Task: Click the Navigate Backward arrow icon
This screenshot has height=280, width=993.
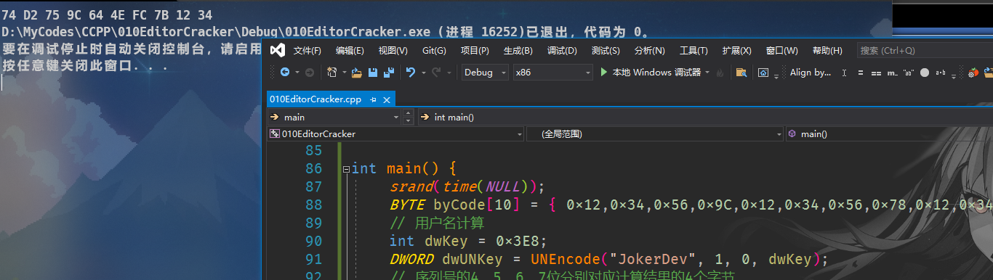Action: (x=284, y=73)
